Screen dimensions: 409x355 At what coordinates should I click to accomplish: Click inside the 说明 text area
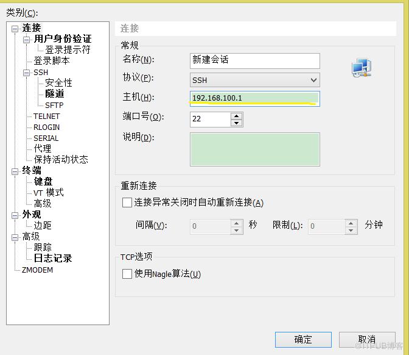[255, 149]
